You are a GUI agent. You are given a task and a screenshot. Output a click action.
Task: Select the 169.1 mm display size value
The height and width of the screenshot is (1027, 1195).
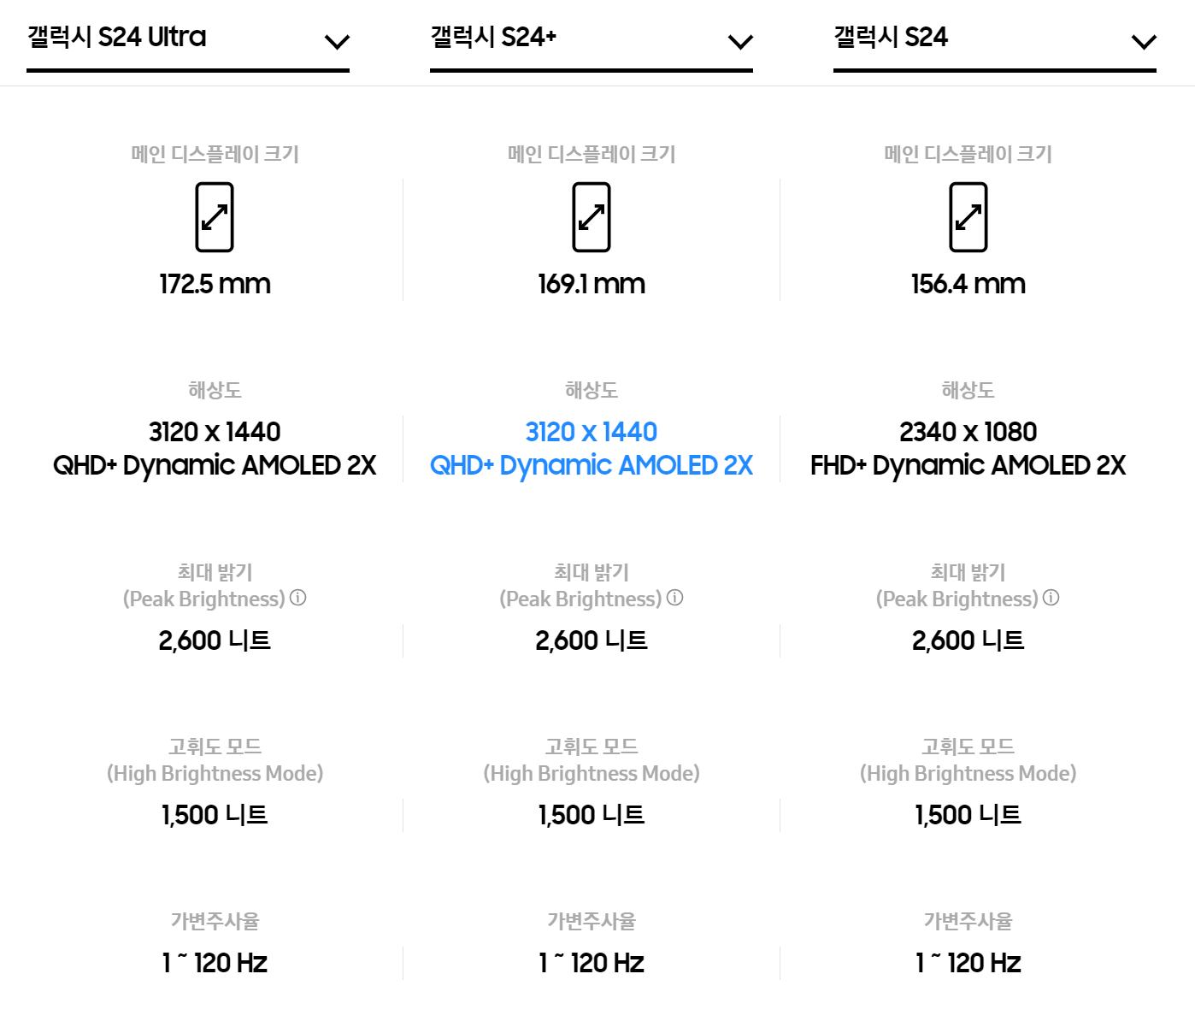point(592,284)
